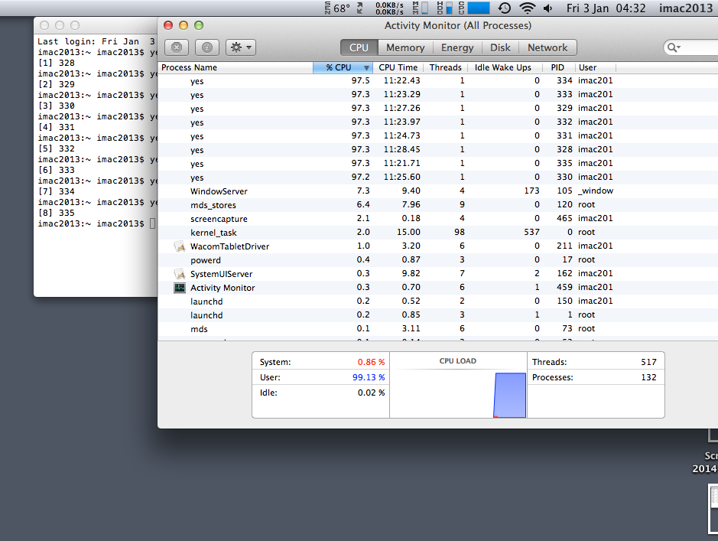Open the volume menu bar icon
The width and height of the screenshot is (718, 541).
click(x=548, y=8)
